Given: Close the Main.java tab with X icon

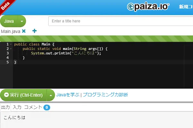Looking at the screenshot, I should pos(24,31).
